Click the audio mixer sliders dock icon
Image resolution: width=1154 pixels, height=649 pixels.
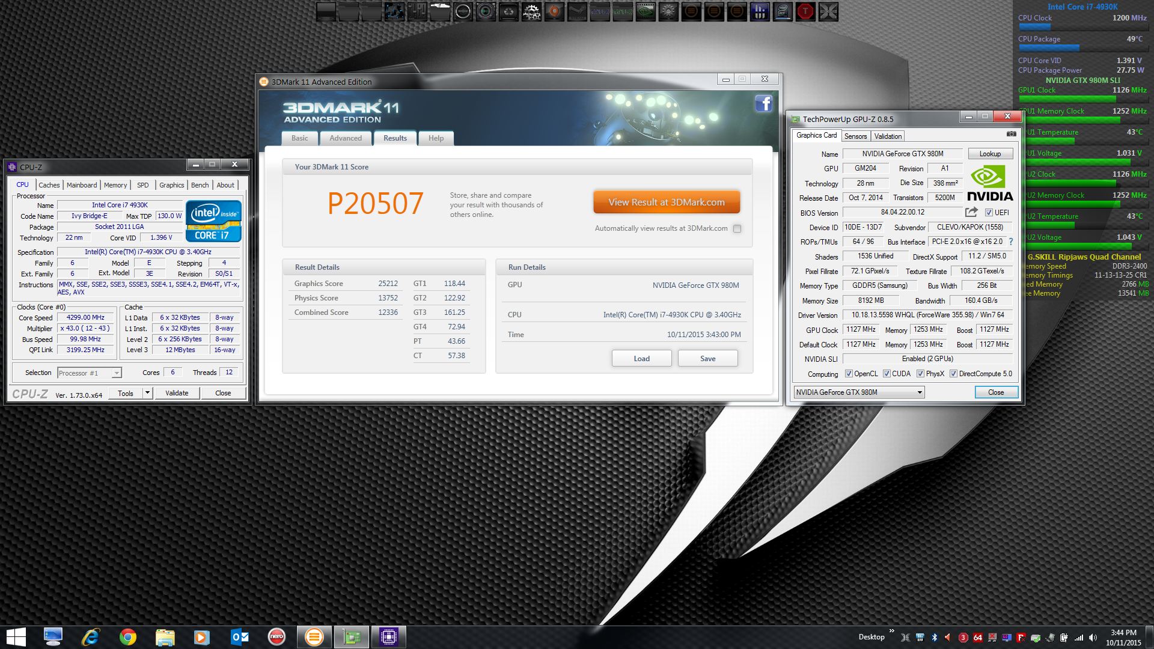pos(417,11)
